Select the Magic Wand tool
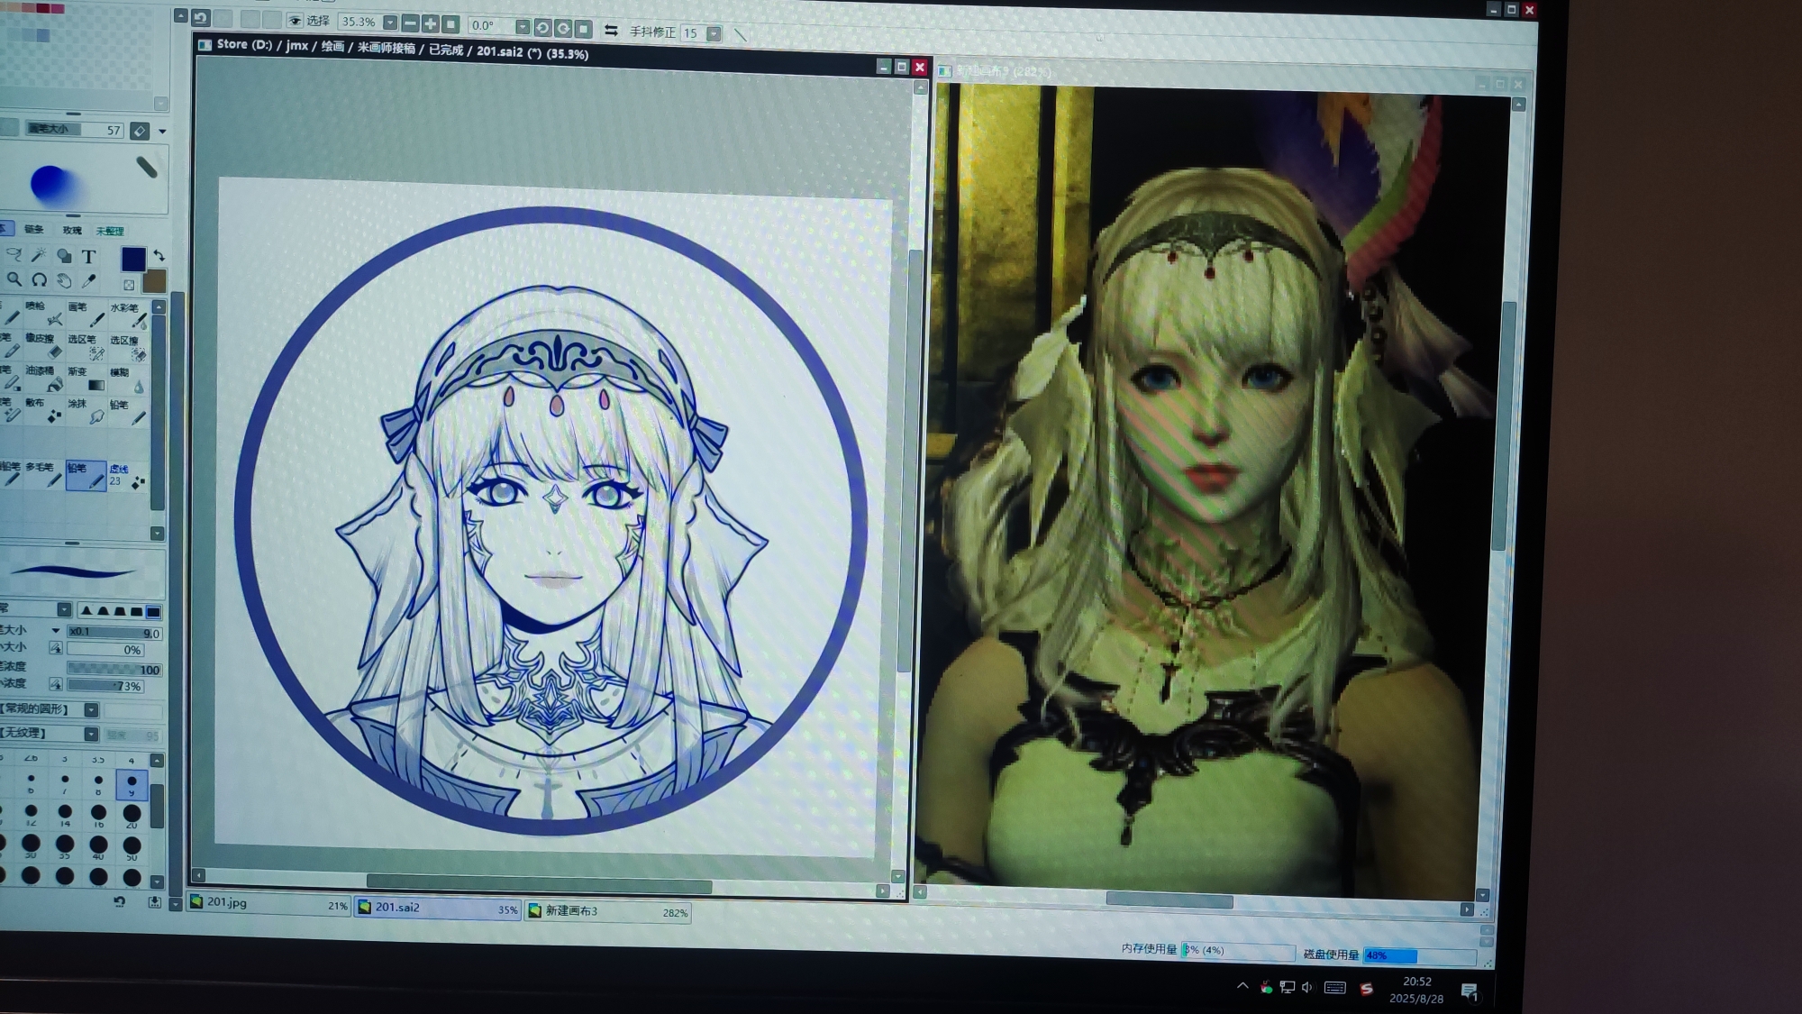1802x1014 pixels. [39, 257]
